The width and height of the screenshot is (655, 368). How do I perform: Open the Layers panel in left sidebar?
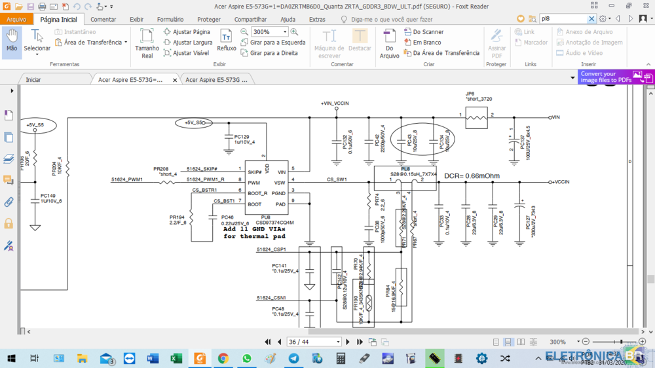tap(9, 159)
